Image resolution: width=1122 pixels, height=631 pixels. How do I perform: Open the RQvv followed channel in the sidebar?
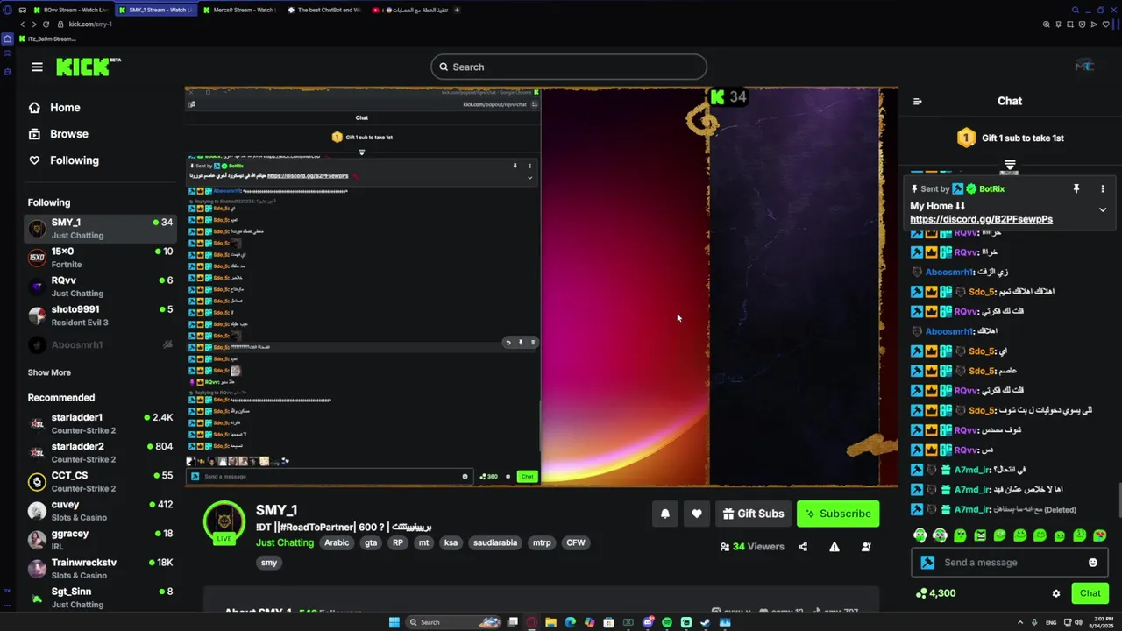(x=100, y=287)
